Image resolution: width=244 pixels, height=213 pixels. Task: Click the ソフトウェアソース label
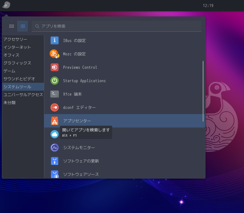tap(81, 174)
